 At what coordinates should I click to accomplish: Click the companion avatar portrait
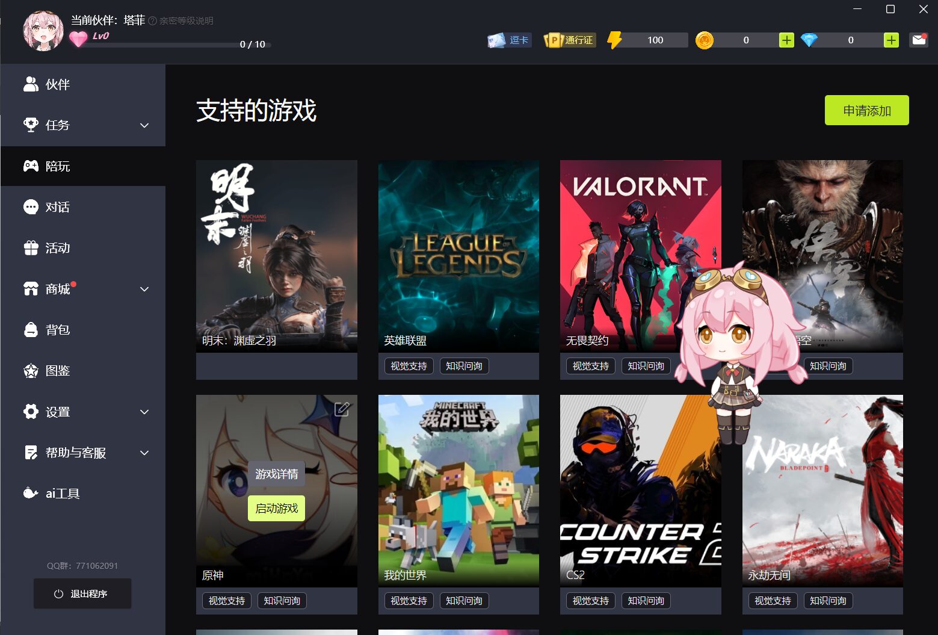43,31
